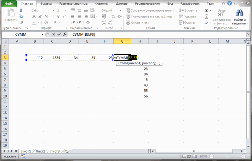252x161 pixels.
Task: Decrease indent icon
Action: pos(73,22)
